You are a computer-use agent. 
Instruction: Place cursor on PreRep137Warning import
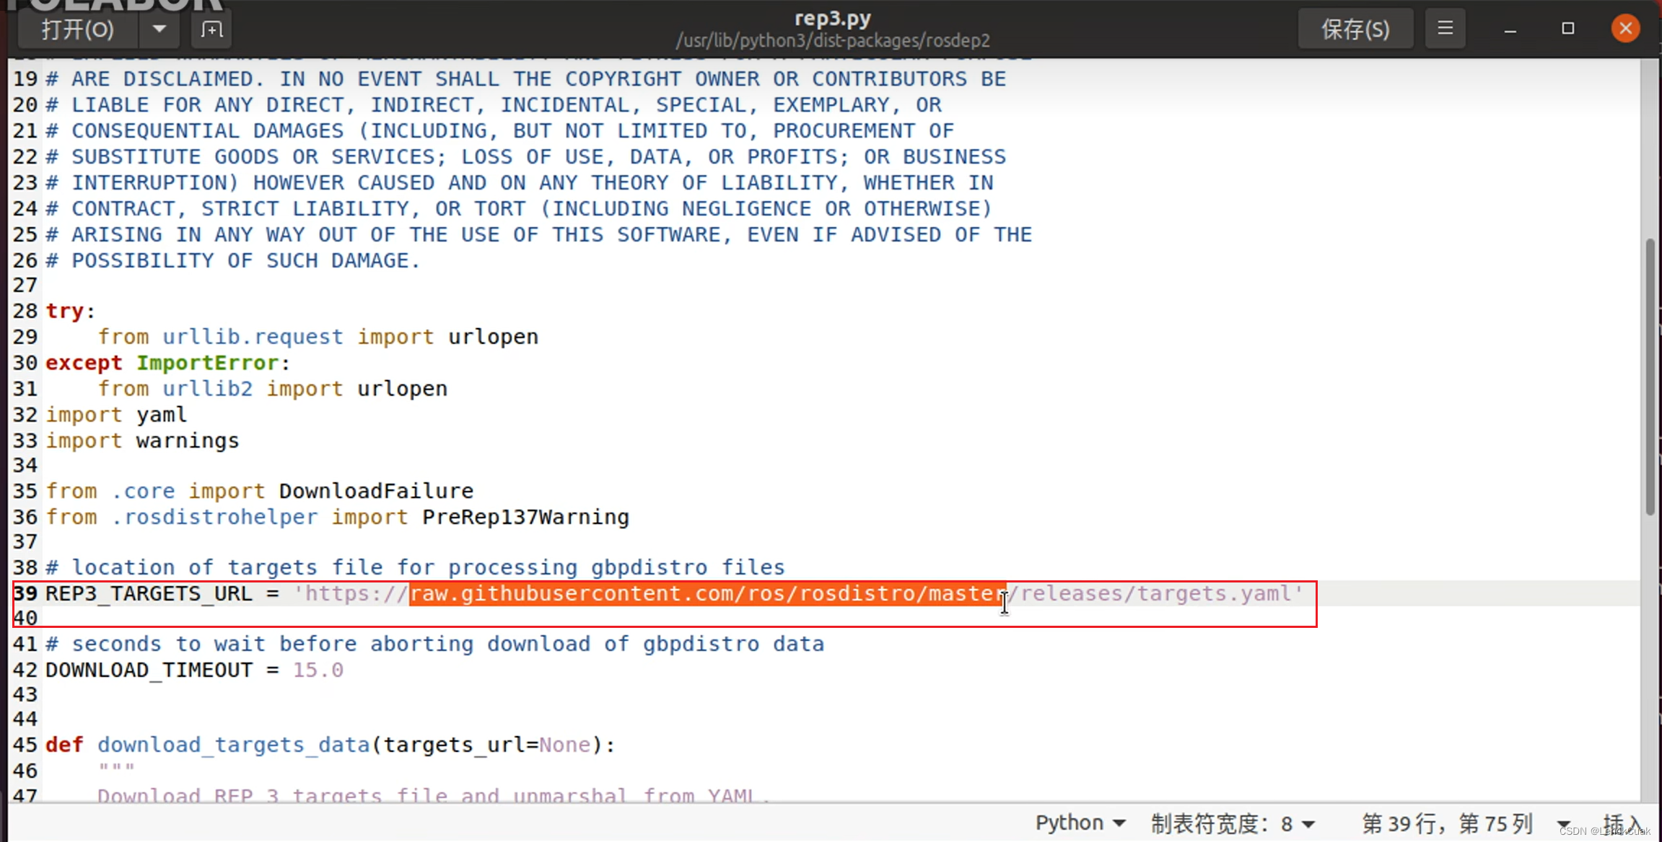[525, 517]
